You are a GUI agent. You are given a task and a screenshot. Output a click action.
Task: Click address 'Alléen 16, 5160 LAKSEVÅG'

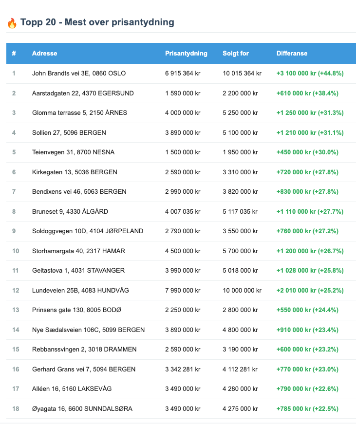click(72, 389)
